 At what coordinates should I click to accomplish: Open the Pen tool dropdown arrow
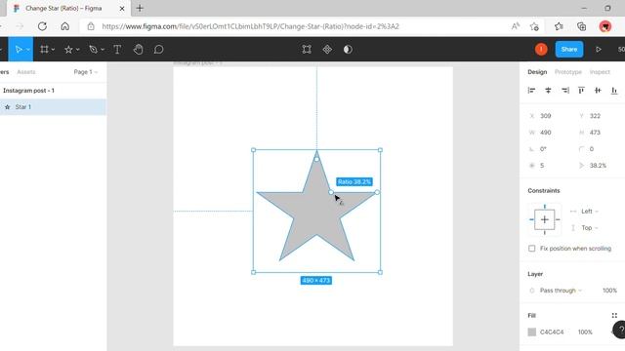click(103, 50)
